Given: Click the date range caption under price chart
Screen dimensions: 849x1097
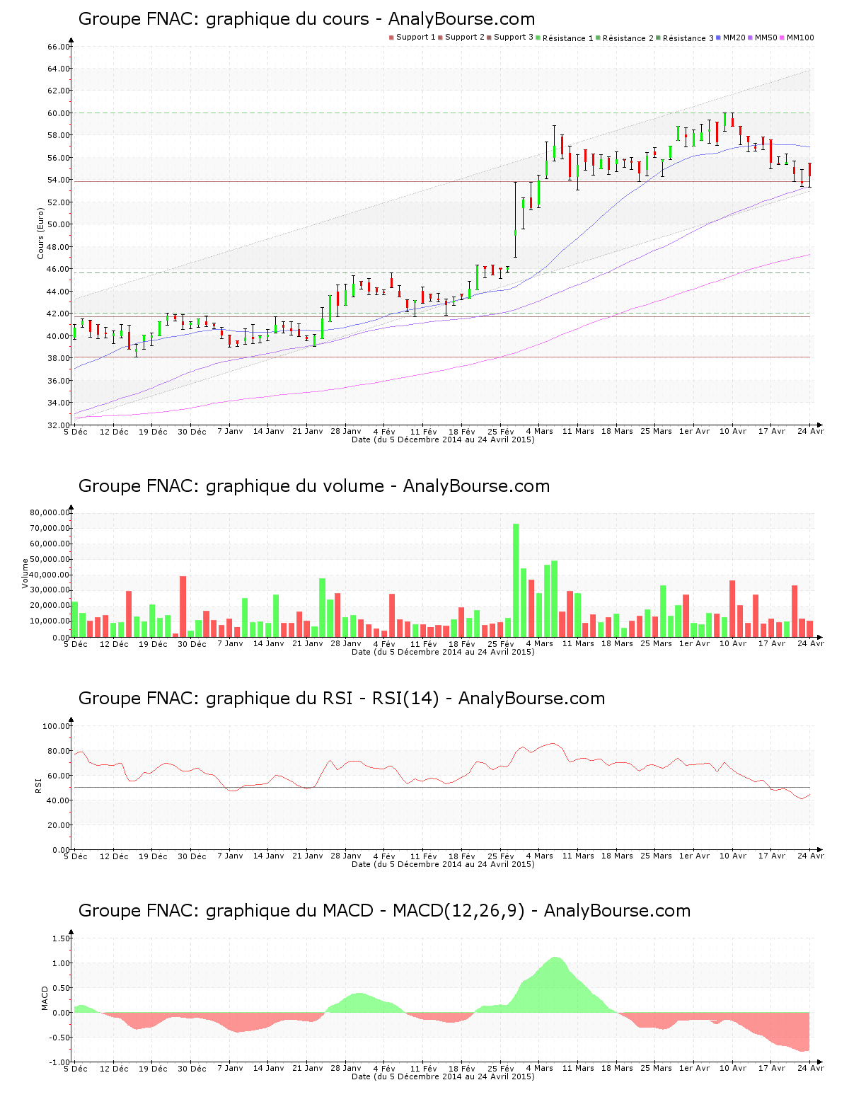Looking at the screenshot, I should click(x=443, y=440).
